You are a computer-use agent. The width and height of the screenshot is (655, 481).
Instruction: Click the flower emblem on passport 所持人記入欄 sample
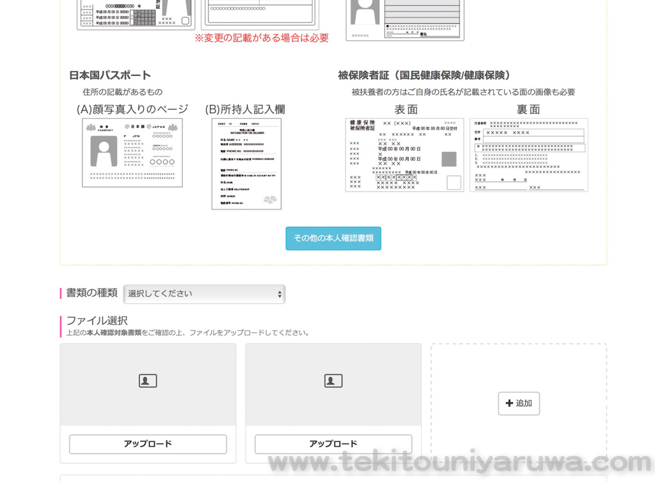271,199
